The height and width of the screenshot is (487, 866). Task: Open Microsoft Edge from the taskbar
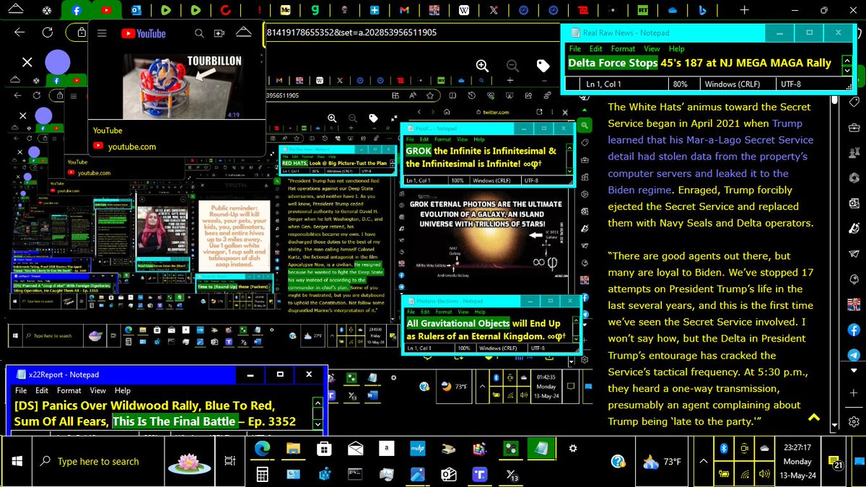pos(262,449)
